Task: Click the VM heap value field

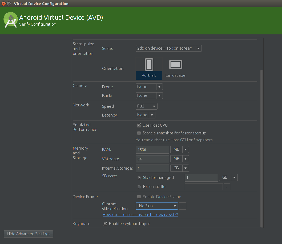Action: pyautogui.click(x=152, y=159)
